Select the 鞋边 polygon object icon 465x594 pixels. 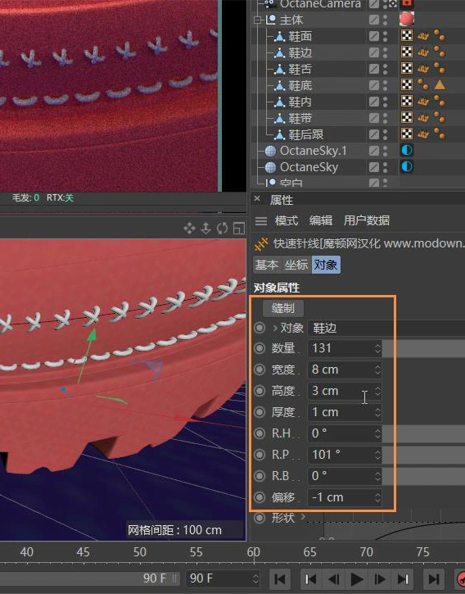[279, 52]
